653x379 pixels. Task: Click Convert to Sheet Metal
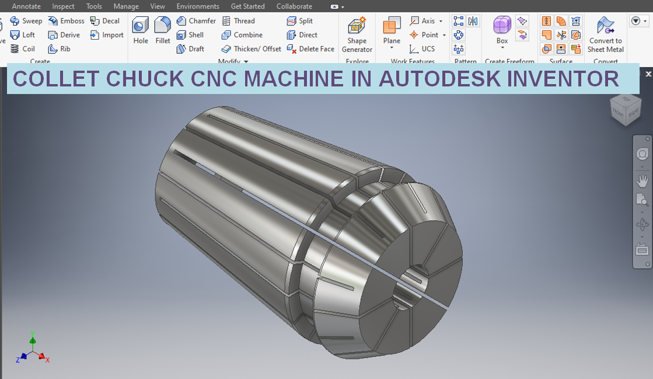(606, 35)
